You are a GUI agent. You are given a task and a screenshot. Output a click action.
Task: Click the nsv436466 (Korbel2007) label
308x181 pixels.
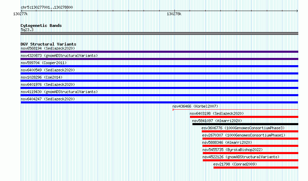click(195, 106)
